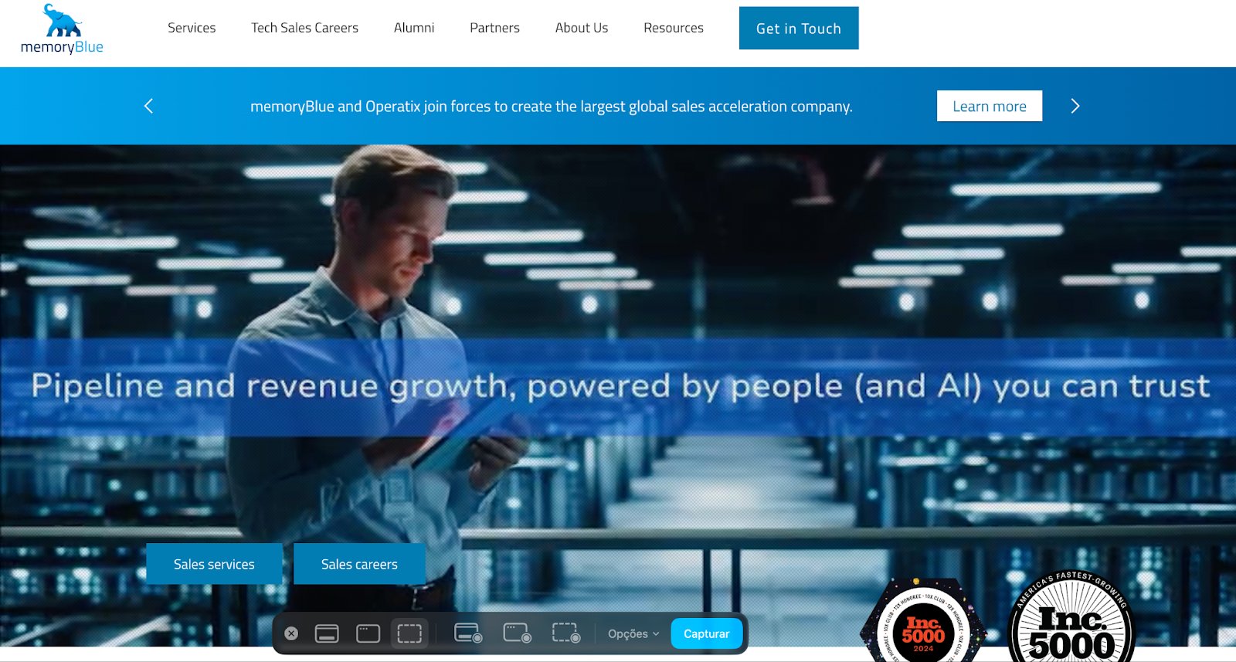This screenshot has width=1236, height=662.
Task: Choose record selected portion icon
Action: click(565, 633)
